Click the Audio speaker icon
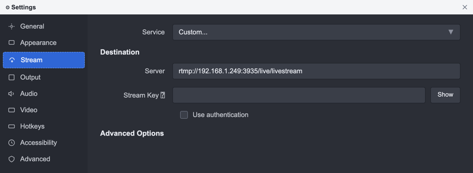 12,94
